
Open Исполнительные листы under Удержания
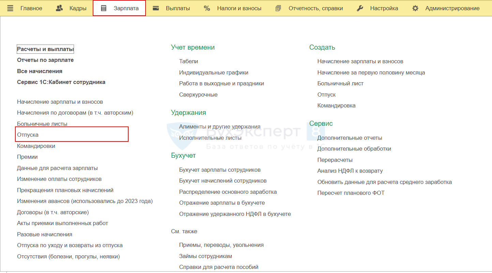click(x=210, y=138)
